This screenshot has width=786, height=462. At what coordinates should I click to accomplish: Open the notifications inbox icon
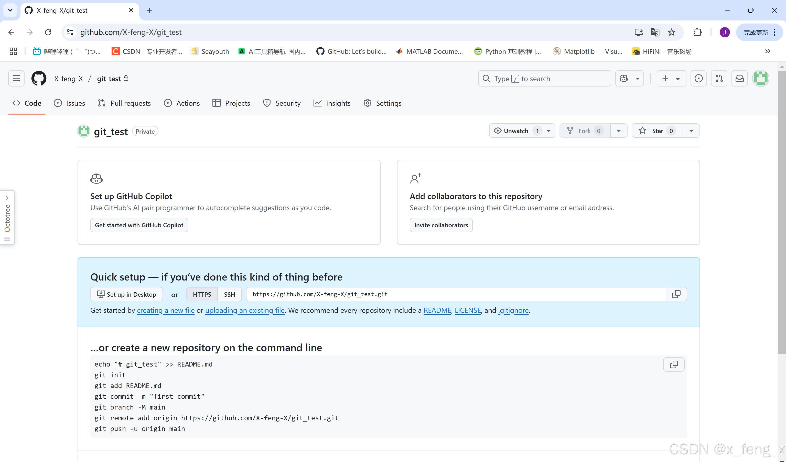pyautogui.click(x=739, y=78)
